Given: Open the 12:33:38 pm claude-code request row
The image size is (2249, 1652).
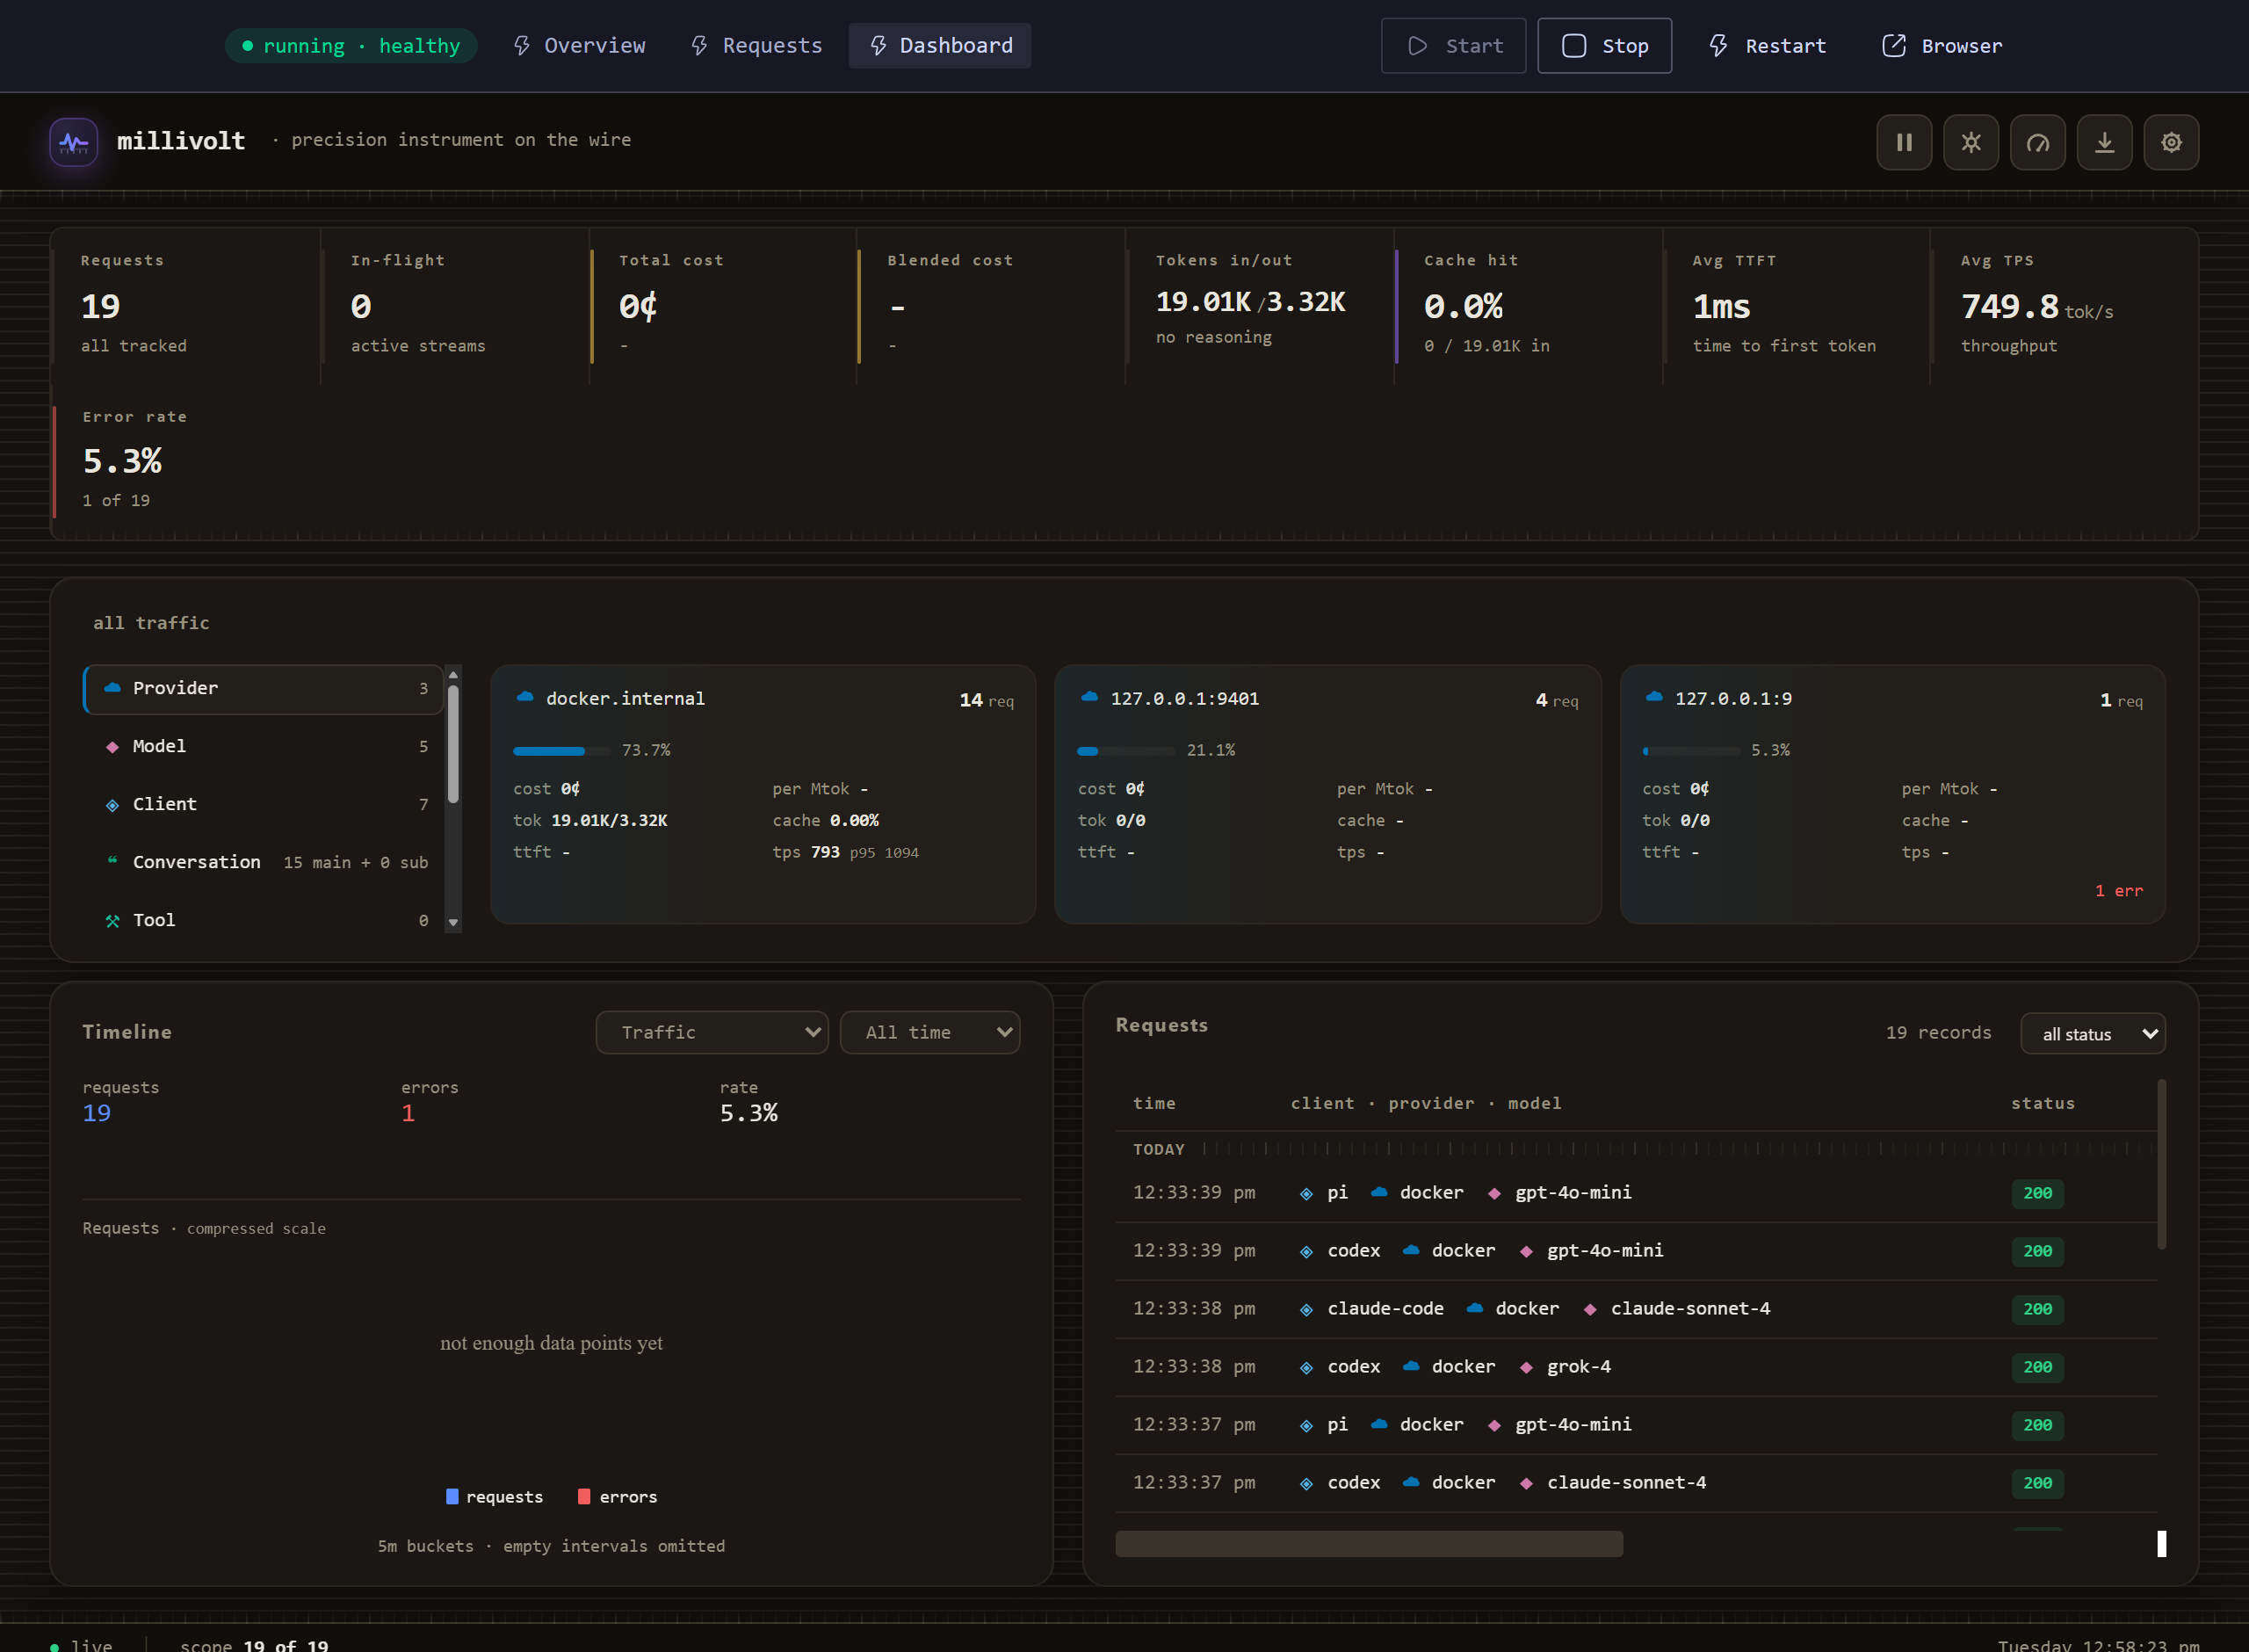Looking at the screenshot, I should coord(1635,1309).
